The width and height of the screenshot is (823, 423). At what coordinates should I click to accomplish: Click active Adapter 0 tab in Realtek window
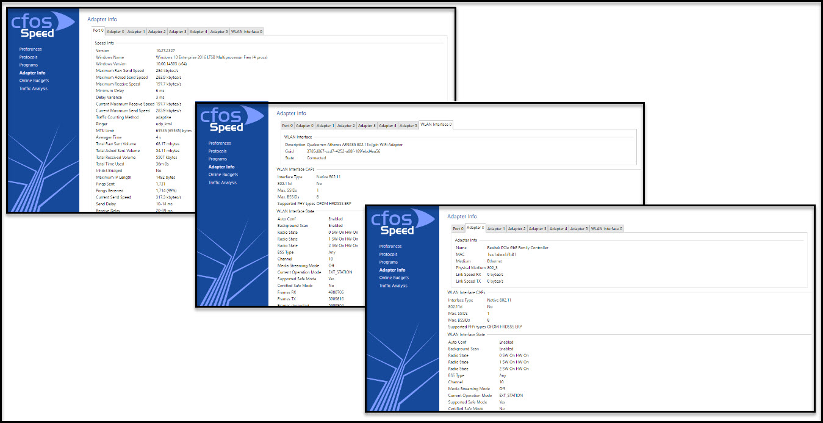(x=475, y=228)
